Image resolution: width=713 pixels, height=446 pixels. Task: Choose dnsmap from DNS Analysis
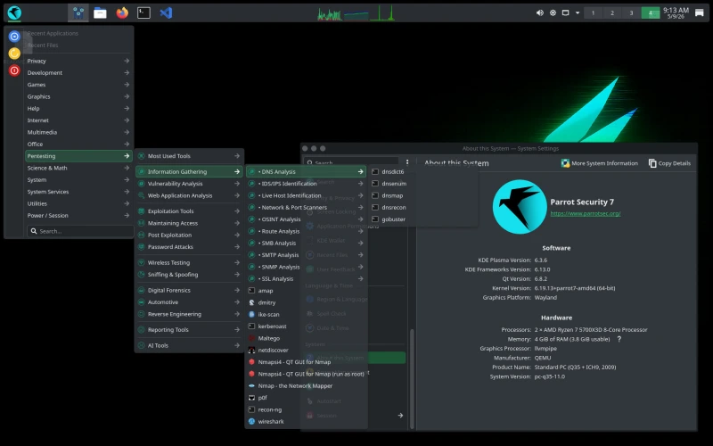[422, 195]
